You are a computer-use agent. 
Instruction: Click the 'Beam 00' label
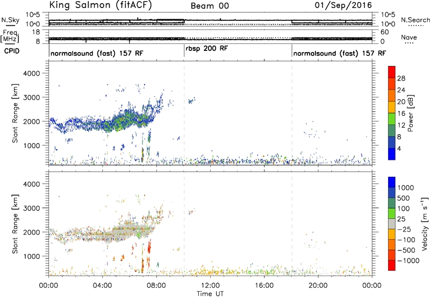pos(210,6)
